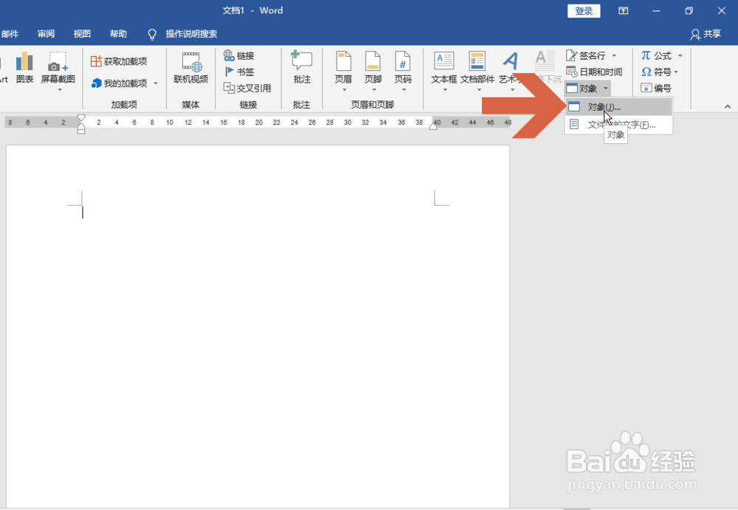Switch to the 邮件 ribbon tab
Image resolution: width=738 pixels, height=510 pixels.
point(10,34)
